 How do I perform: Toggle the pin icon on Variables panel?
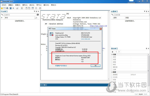pos(146,11)
